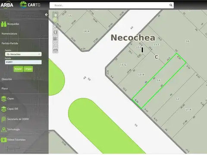The height and width of the screenshot is (155, 207).
Task: Open the Partido dropdown showing 76- Necochea
Action: [23, 54]
